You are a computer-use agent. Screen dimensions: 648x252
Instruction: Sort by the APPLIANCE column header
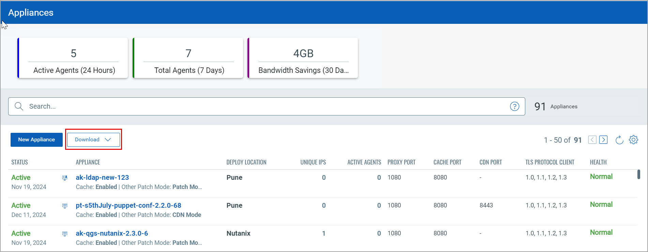[88, 162]
